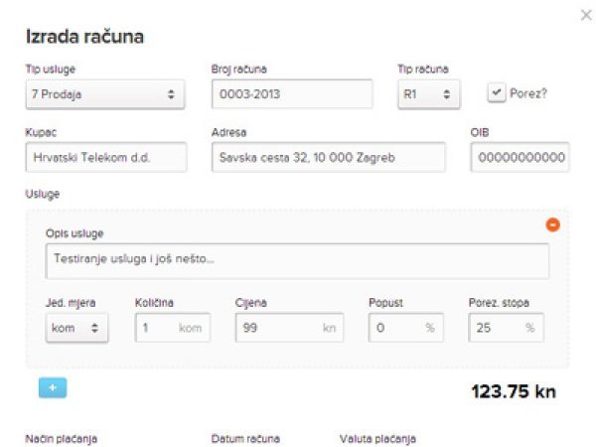Add a new service with blue plus button
This screenshot has height=447, width=596.
(x=53, y=387)
